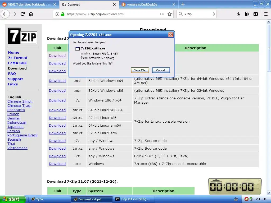The width and height of the screenshot is (271, 203).
Task: Switch language to Persian
Action: point(13,131)
